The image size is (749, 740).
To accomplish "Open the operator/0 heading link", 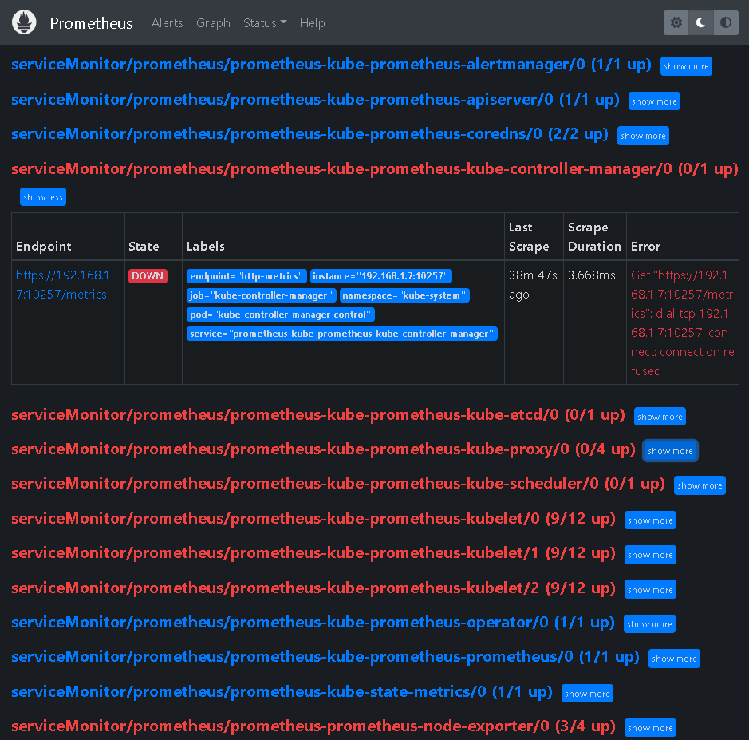I will (313, 623).
